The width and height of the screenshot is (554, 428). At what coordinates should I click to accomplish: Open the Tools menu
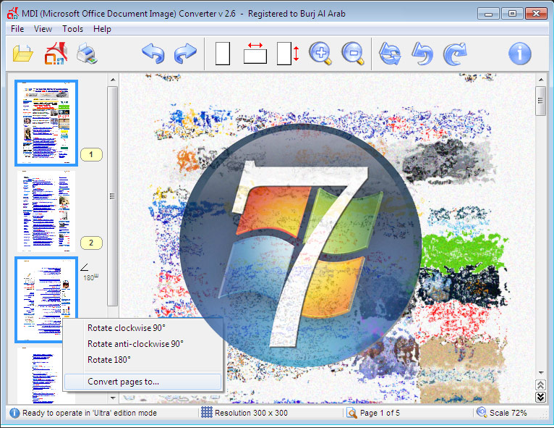point(73,29)
